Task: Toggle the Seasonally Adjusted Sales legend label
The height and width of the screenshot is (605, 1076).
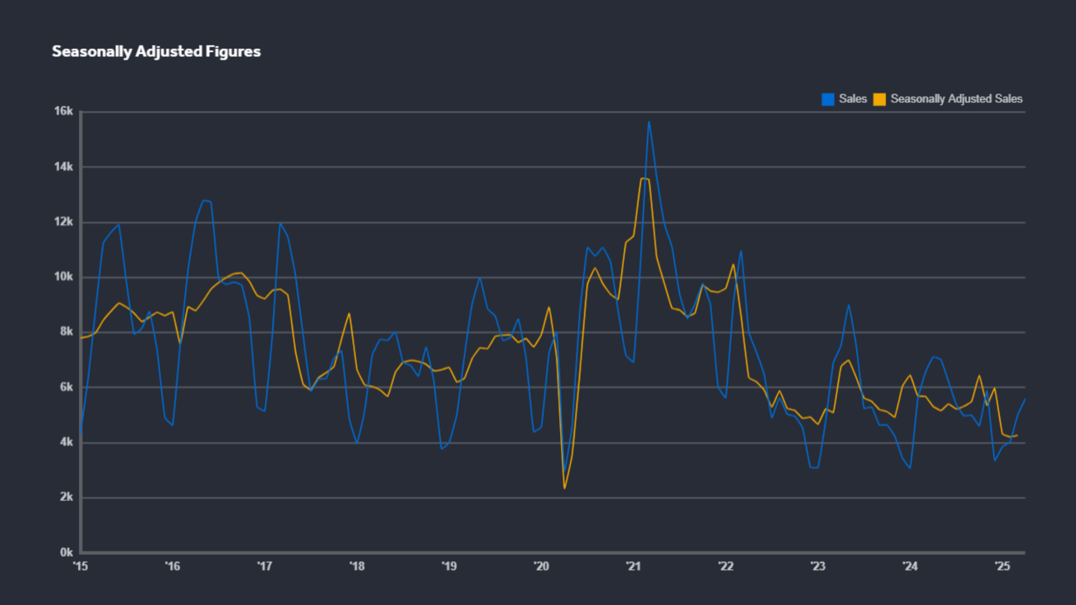Action: [956, 99]
